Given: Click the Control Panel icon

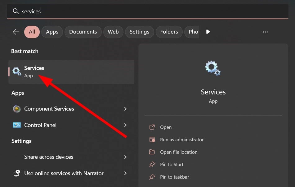Looking at the screenshot, I should click(x=16, y=125).
